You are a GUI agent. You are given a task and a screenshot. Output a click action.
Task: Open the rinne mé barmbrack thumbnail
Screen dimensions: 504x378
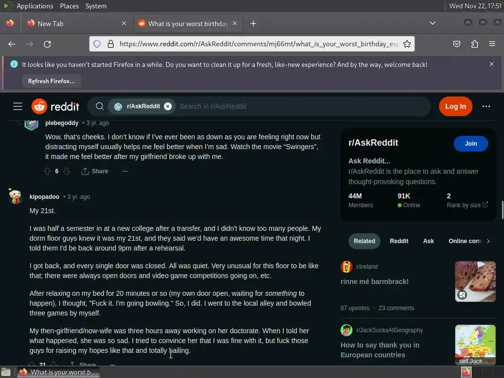coord(475,281)
